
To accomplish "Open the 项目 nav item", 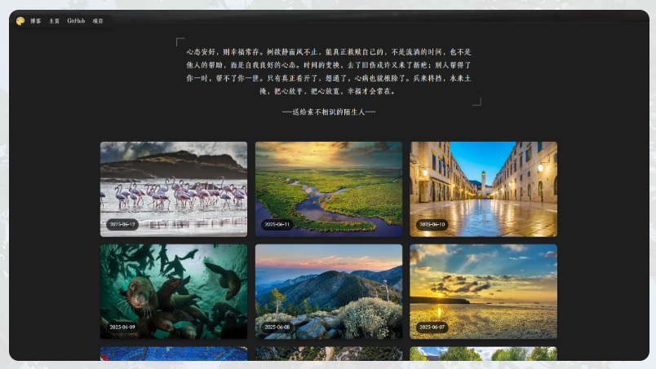I will pos(98,21).
